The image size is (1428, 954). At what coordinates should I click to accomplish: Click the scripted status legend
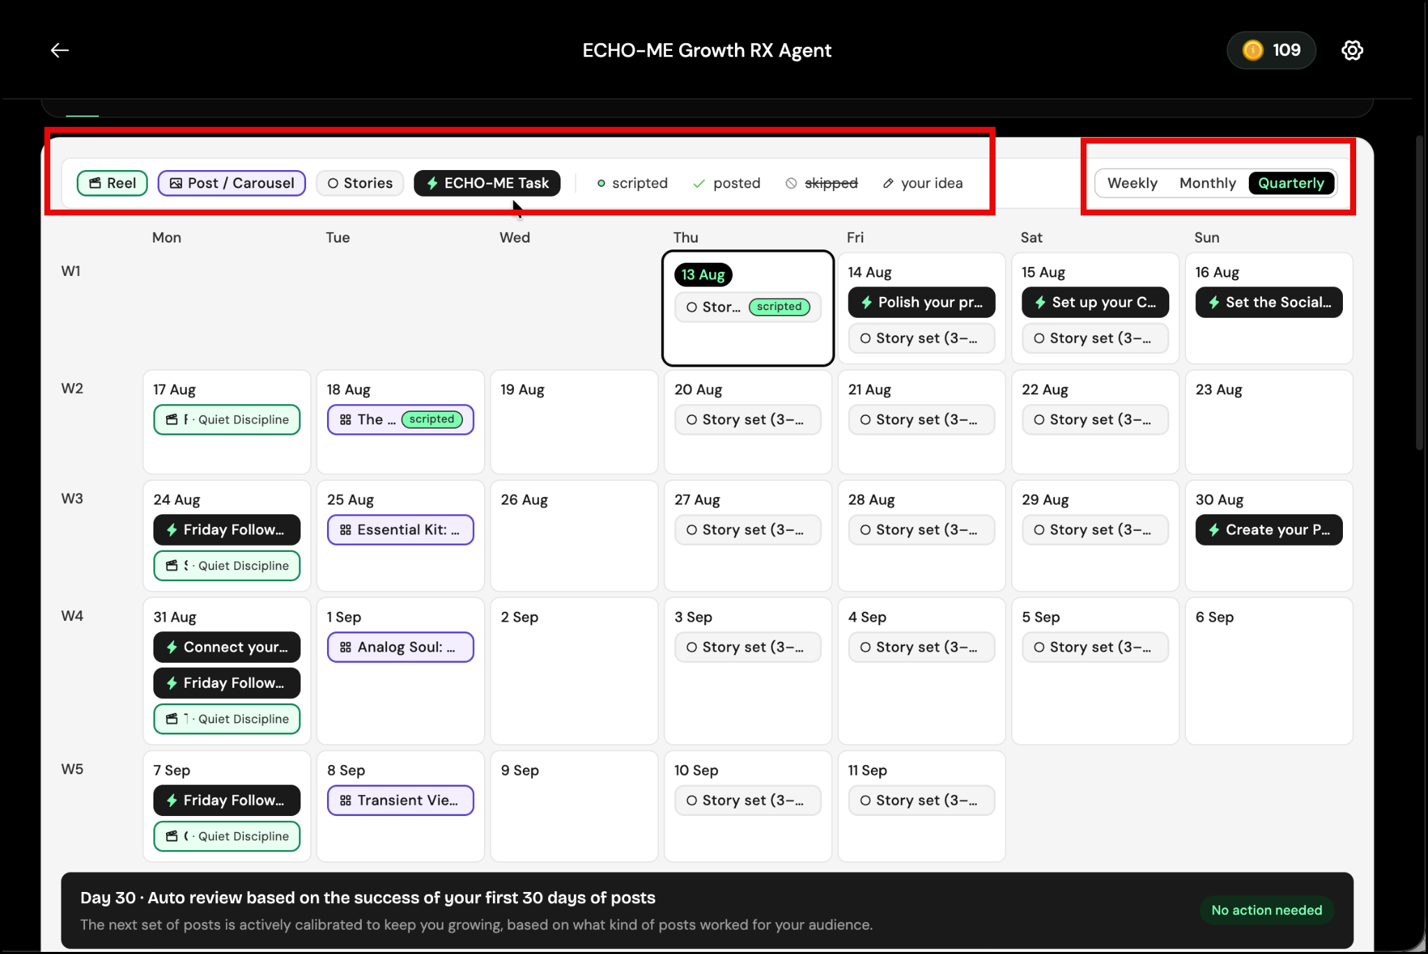click(x=632, y=183)
